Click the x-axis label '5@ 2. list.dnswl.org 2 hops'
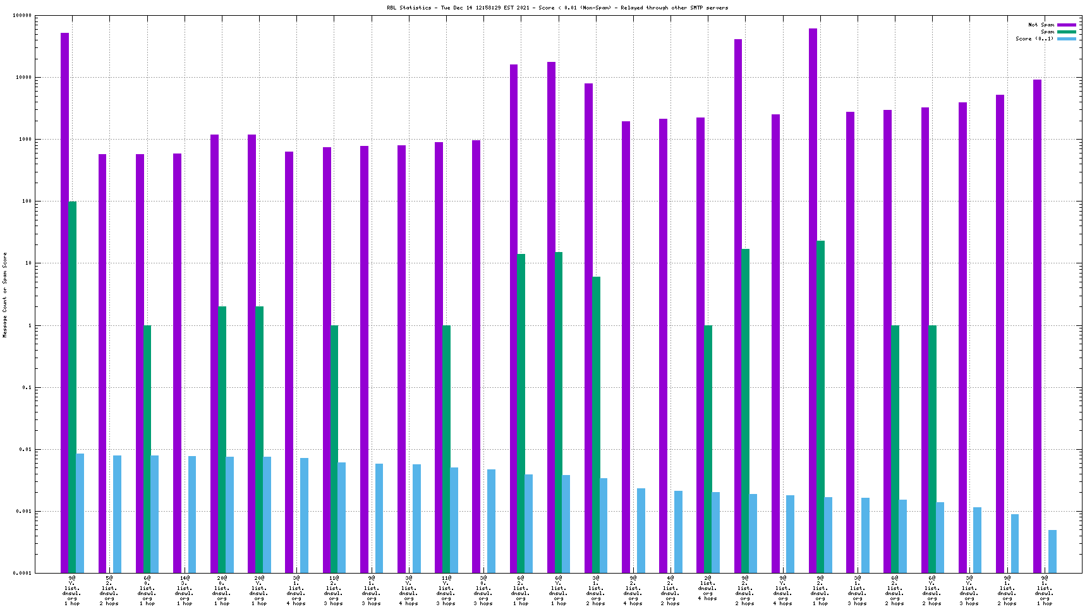Screen dimensions: 1092x614 pyautogui.click(x=109, y=590)
